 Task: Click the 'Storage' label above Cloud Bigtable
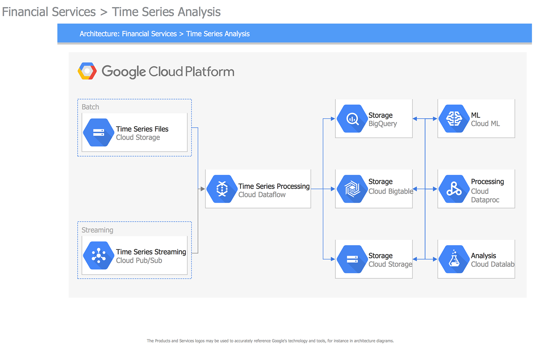click(380, 182)
